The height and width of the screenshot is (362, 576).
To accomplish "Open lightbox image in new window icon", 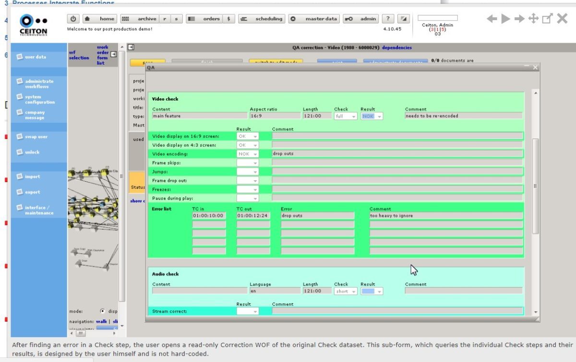I will pos(547,19).
